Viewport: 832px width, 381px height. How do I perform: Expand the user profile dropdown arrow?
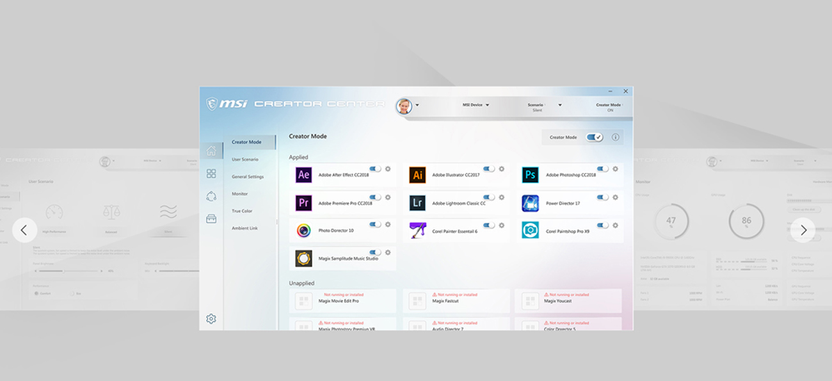(417, 105)
